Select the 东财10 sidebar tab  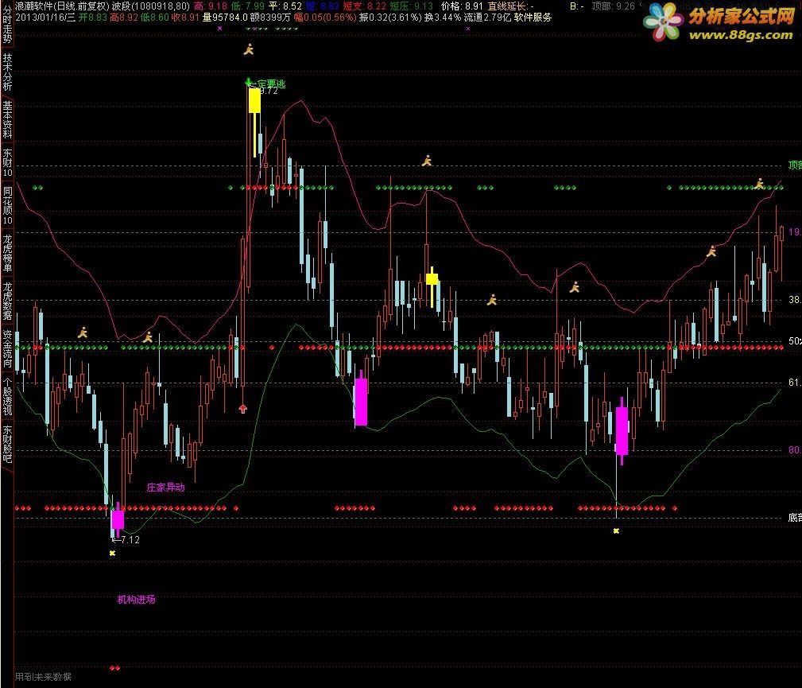click(7, 162)
